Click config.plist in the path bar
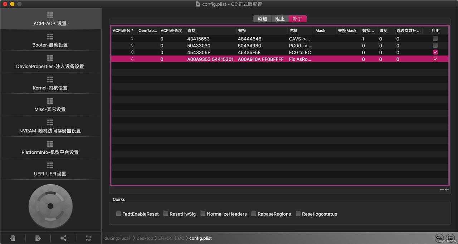Image resolution: width=458 pixels, height=244 pixels. click(200, 238)
